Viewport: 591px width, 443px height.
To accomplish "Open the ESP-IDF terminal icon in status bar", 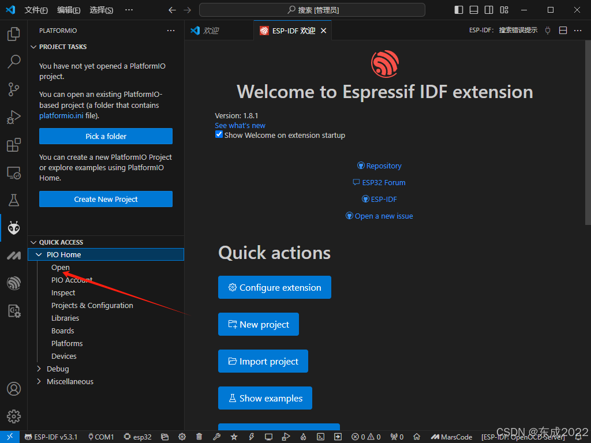I will 320,437.
